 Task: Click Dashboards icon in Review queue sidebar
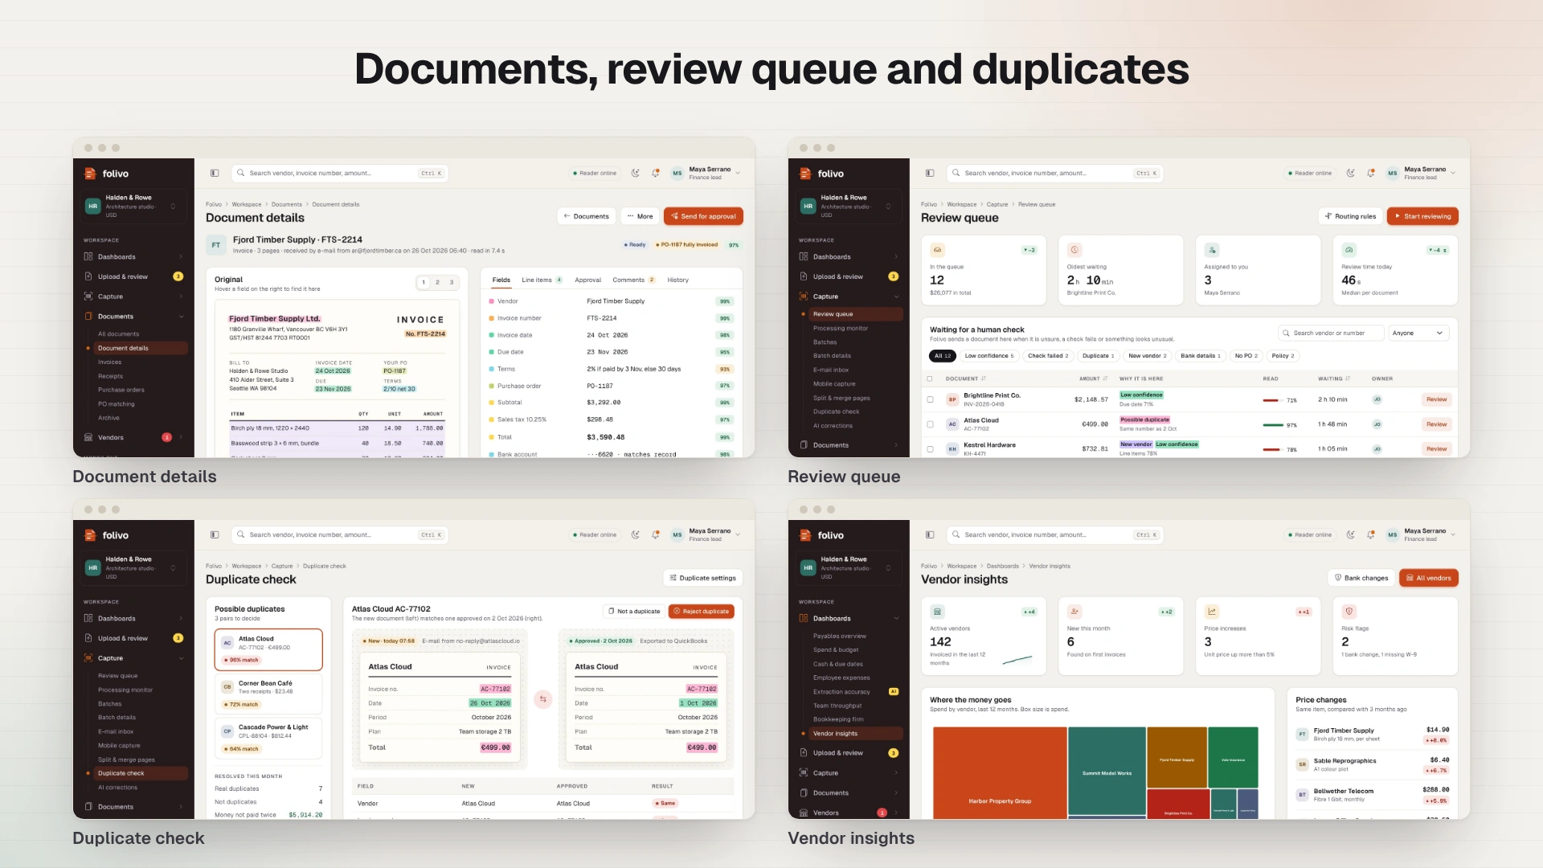click(x=804, y=256)
